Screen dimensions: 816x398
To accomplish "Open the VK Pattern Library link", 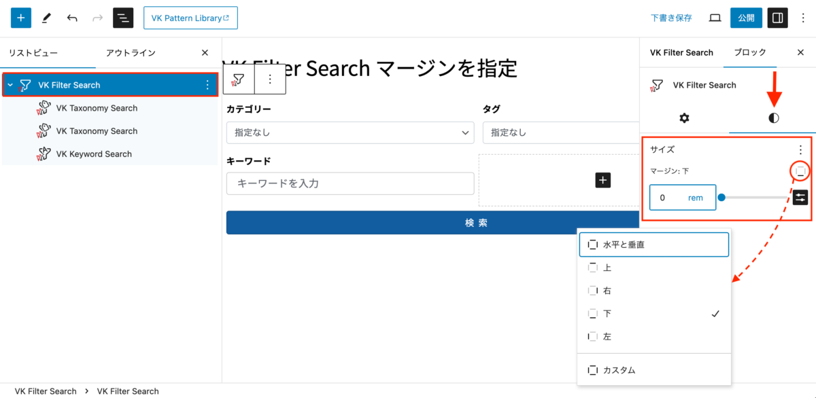I will coord(190,18).
